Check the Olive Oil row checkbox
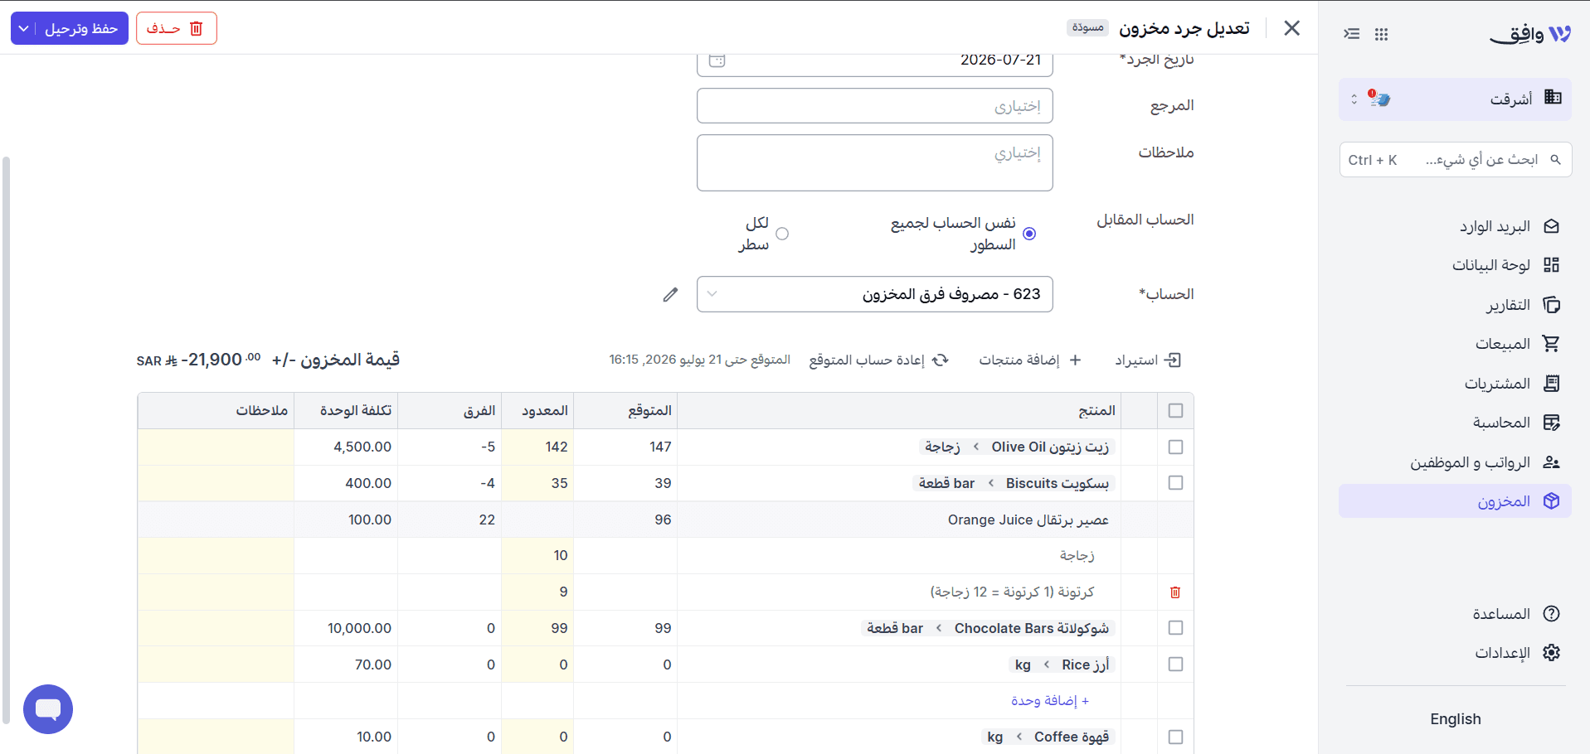Viewport: 1590px width, 754px height. click(x=1175, y=447)
